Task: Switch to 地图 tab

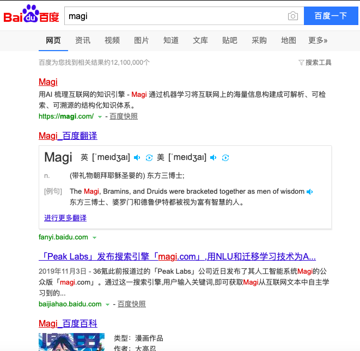Action: tap(288, 40)
